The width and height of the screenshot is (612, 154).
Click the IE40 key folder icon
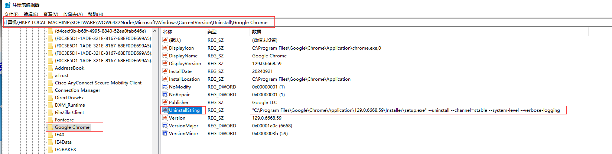coord(50,135)
